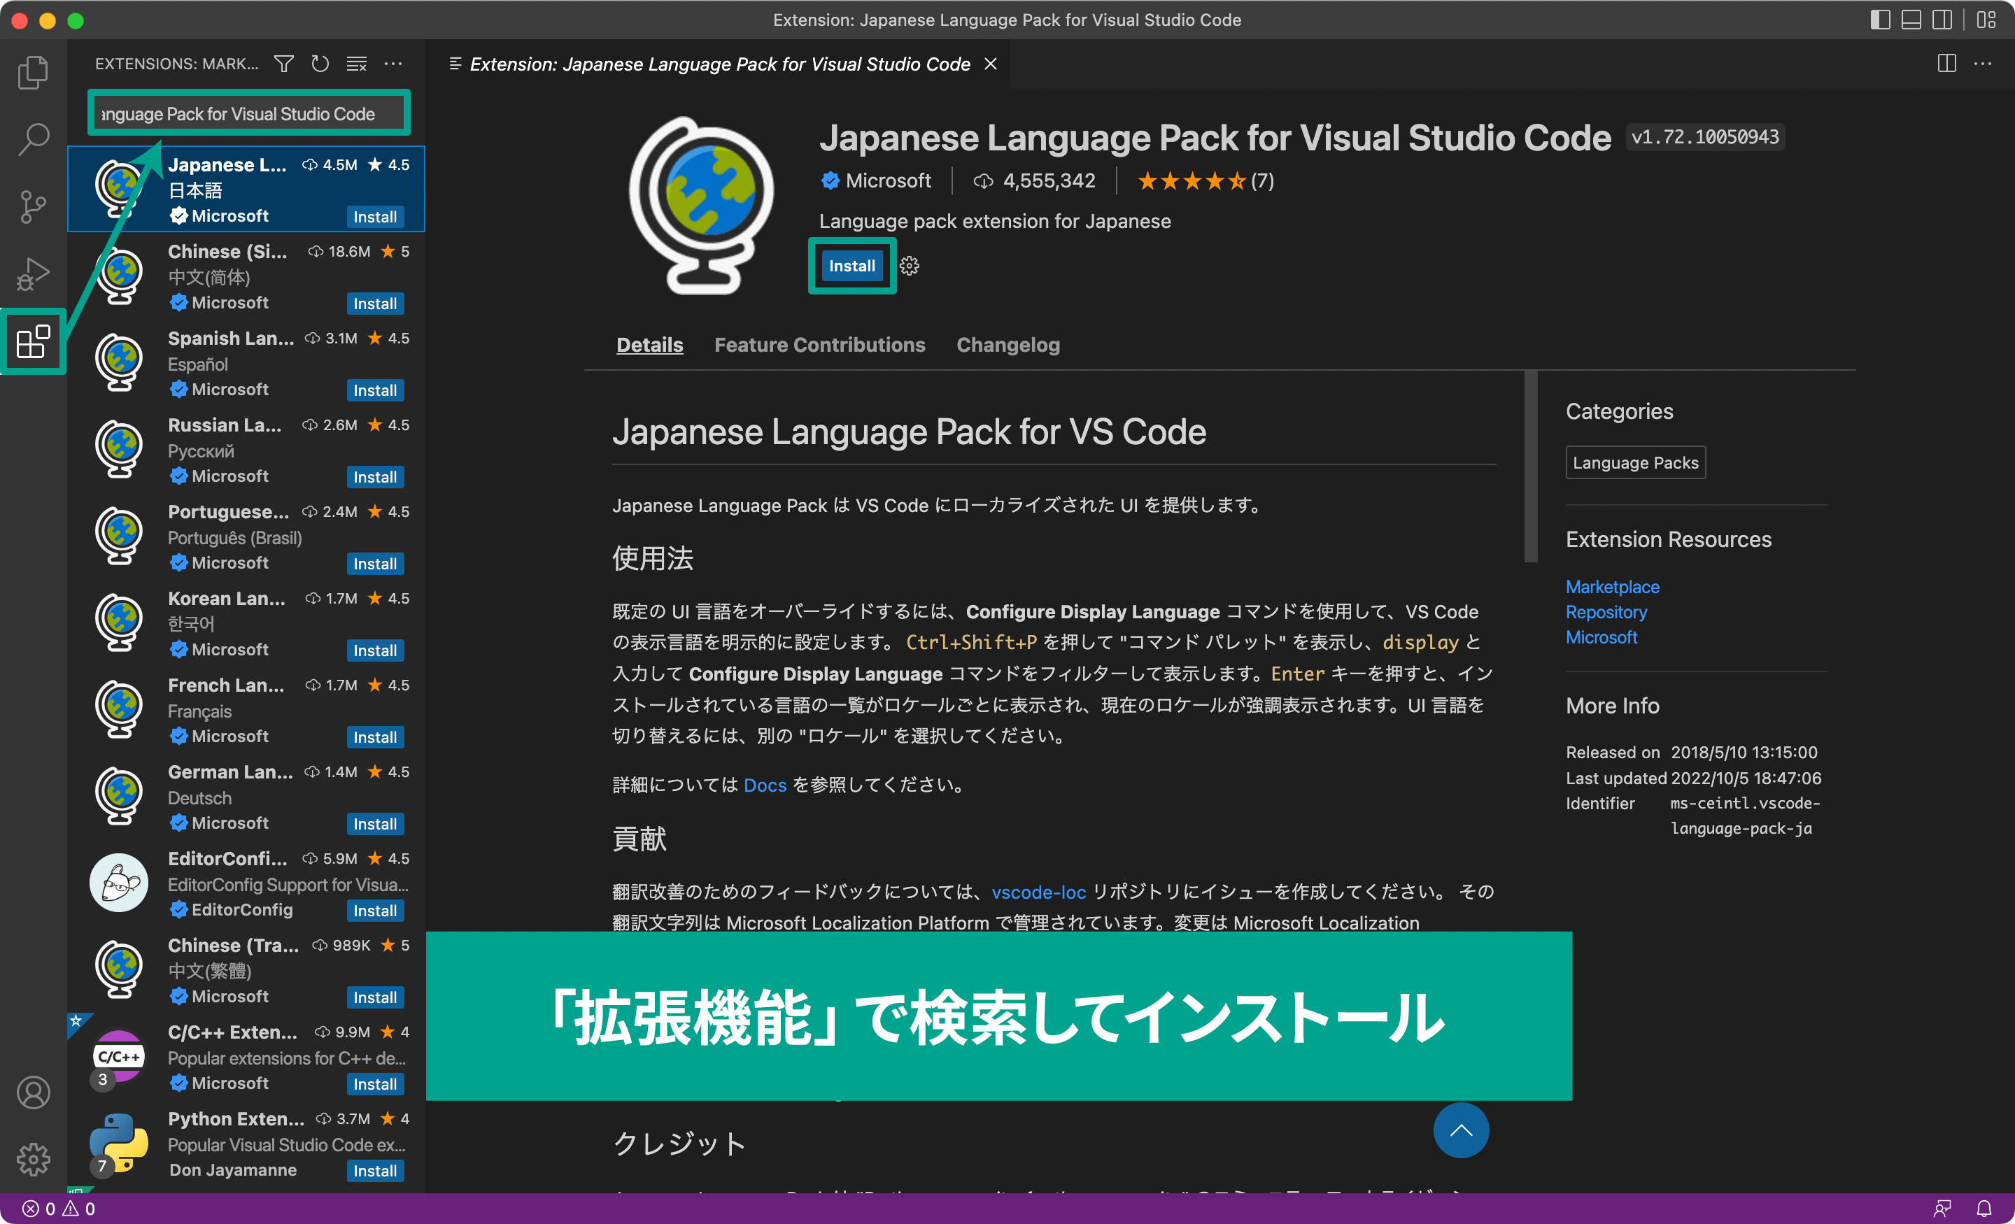The width and height of the screenshot is (2015, 1224).
Task: Open the vscode-loc repository link
Action: click(1038, 892)
